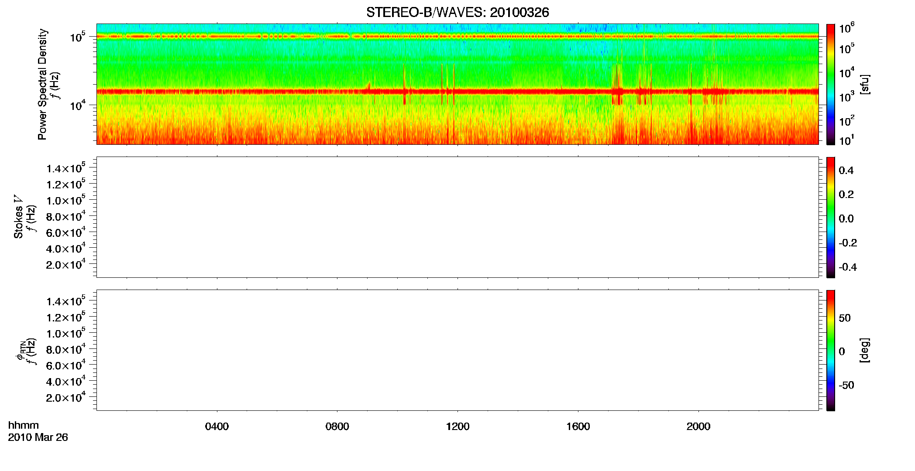Viewport: 915px width, 471px height.
Task: Select 6.0×10^4 tick in the Stokes V panel
Action: point(66,232)
